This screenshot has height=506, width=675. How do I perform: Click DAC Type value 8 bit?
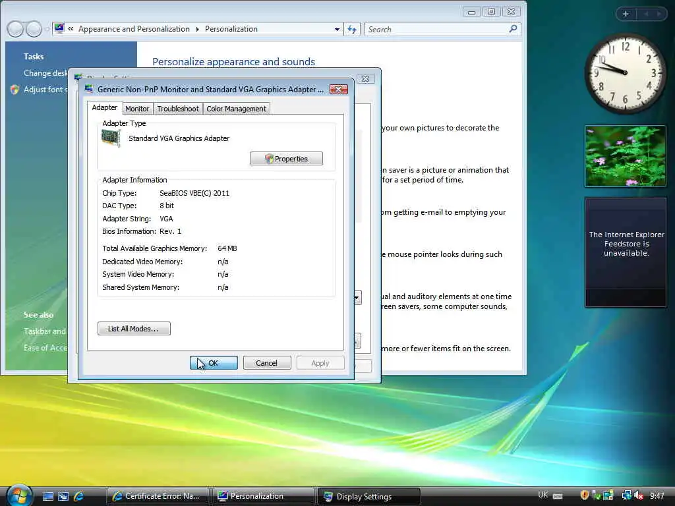point(167,206)
